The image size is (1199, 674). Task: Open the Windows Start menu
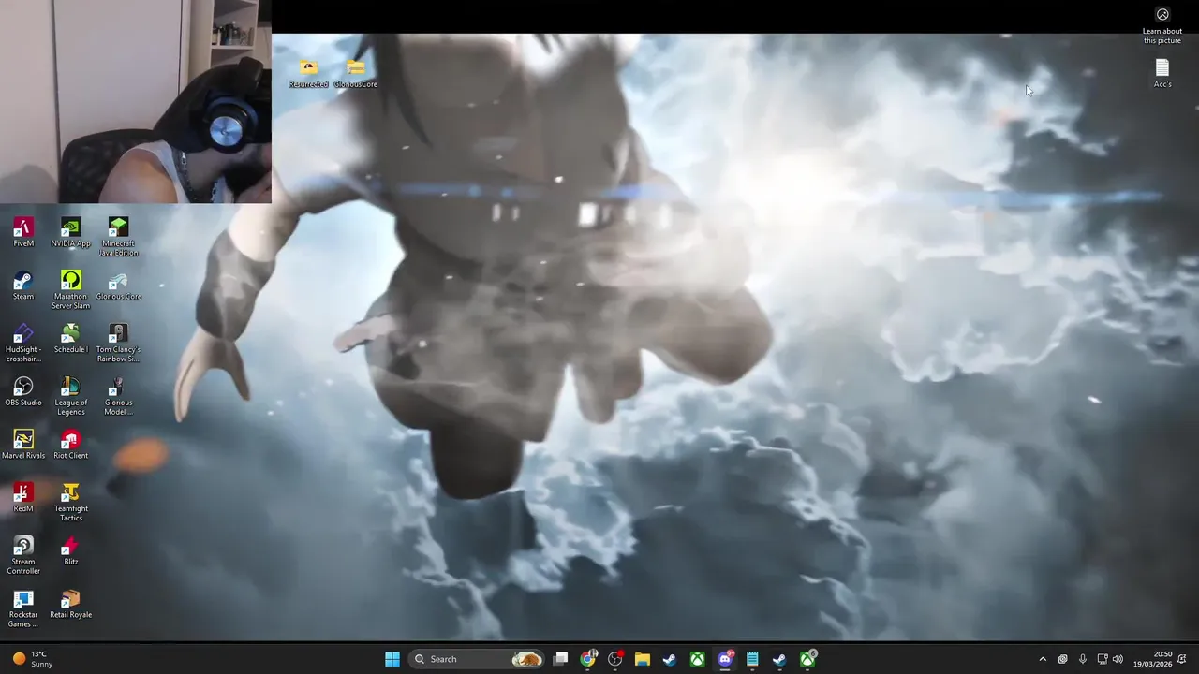(x=392, y=659)
